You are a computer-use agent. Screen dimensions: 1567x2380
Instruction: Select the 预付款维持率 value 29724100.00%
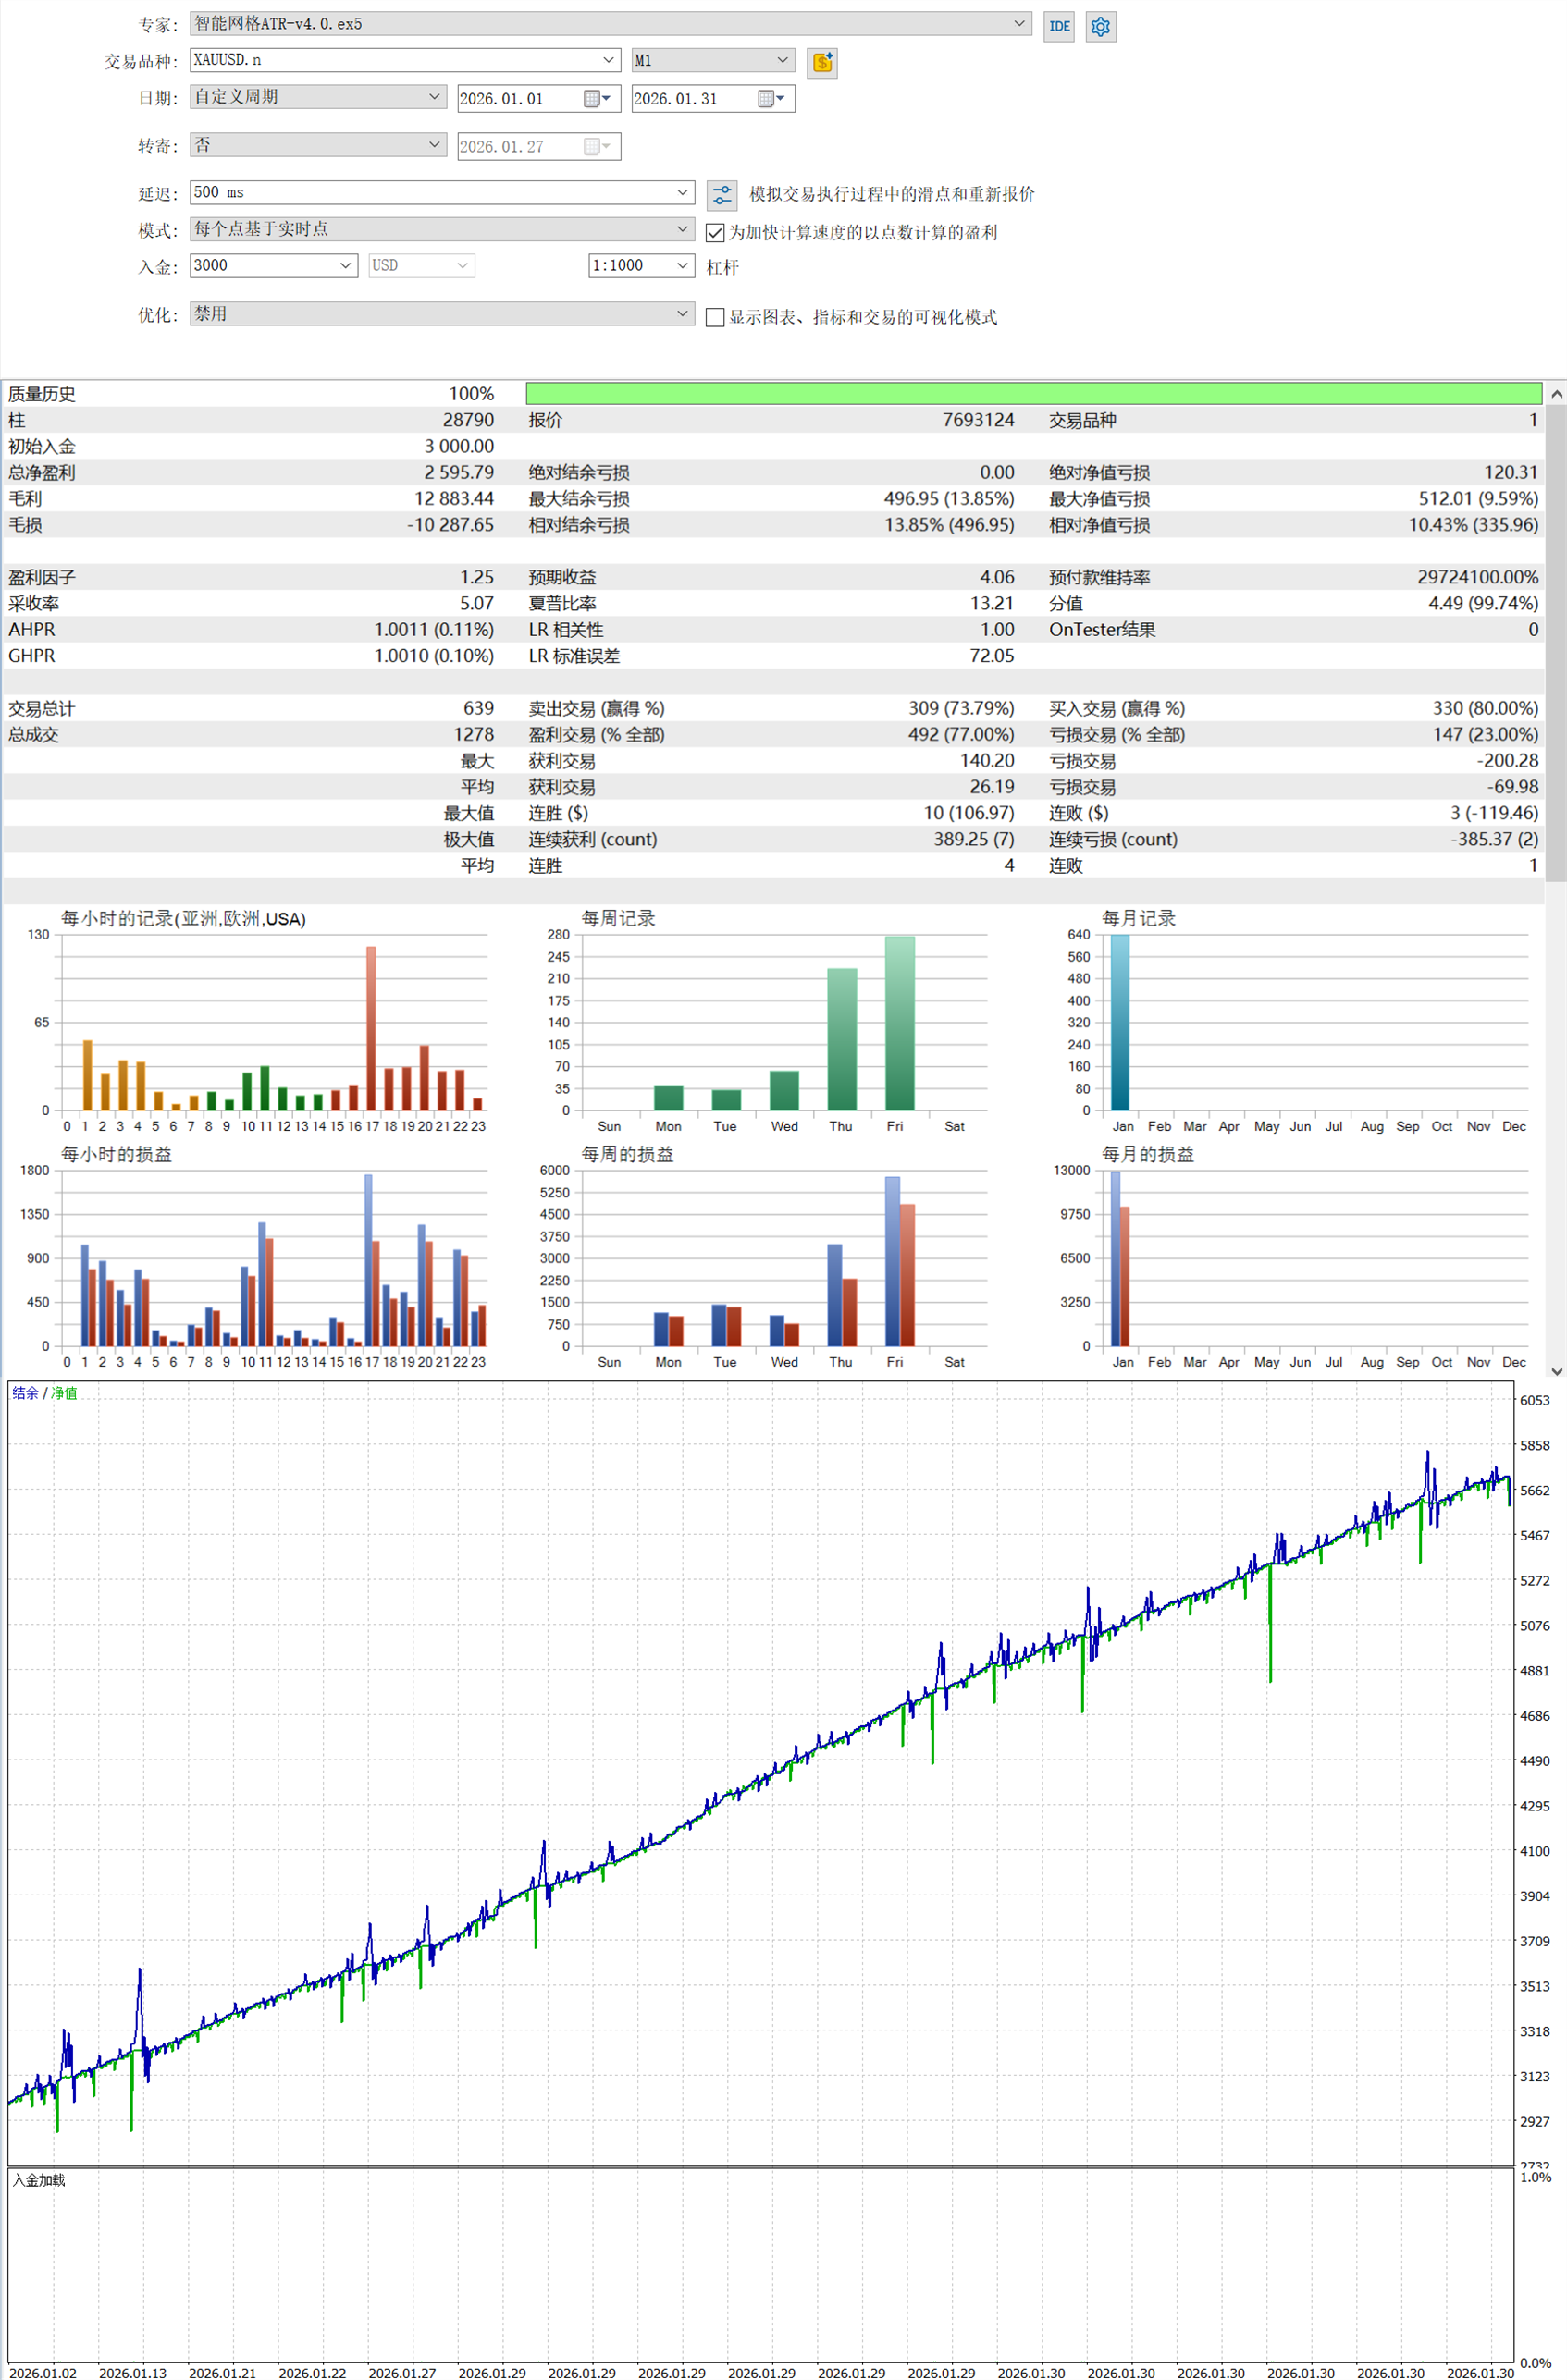click(1478, 577)
